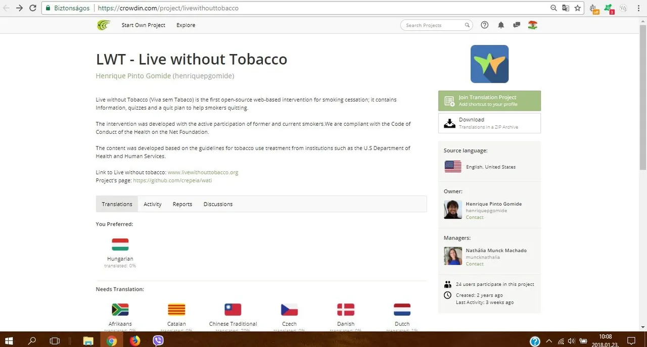Open the help question mark icon
Viewport: 647px width, 347px height.
[x=485, y=25]
